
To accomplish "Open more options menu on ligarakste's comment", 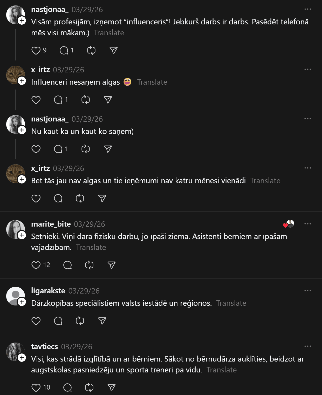I will 307,290.
